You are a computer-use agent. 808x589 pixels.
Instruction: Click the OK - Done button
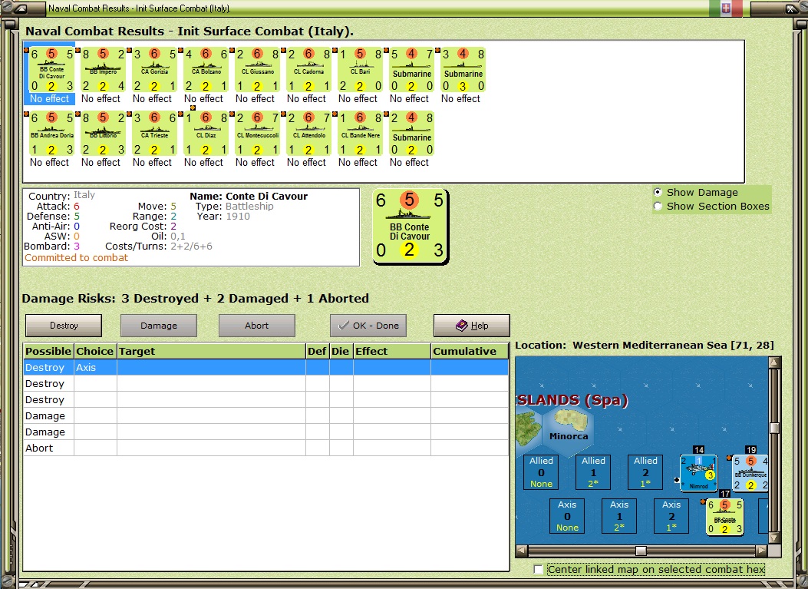click(368, 326)
